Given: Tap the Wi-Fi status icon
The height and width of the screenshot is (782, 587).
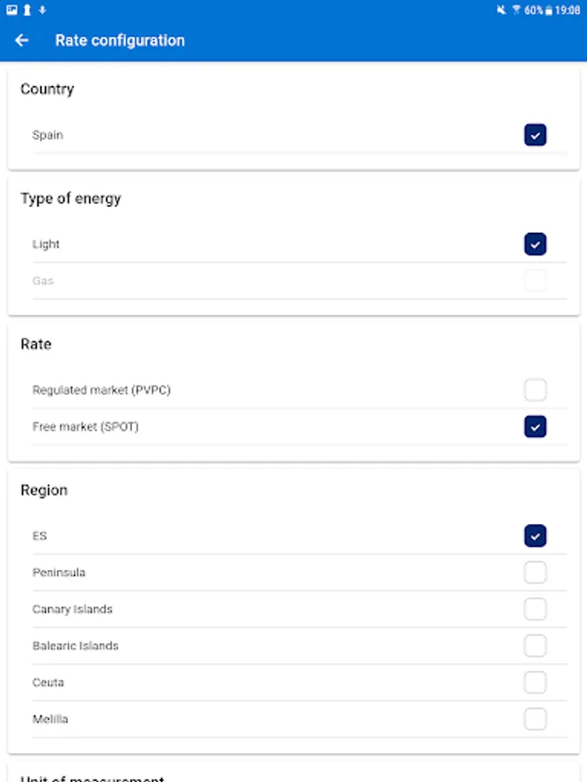Looking at the screenshot, I should tap(517, 10).
